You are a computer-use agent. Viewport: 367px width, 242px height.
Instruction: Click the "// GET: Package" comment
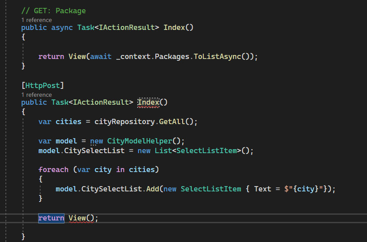pos(54,11)
